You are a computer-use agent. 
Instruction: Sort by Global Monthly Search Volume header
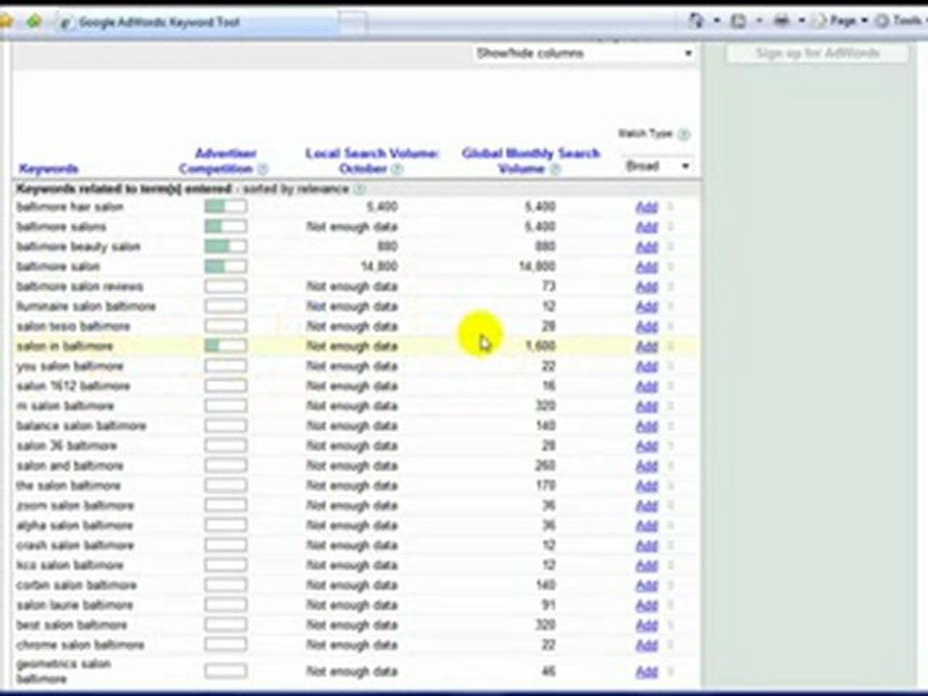531,161
